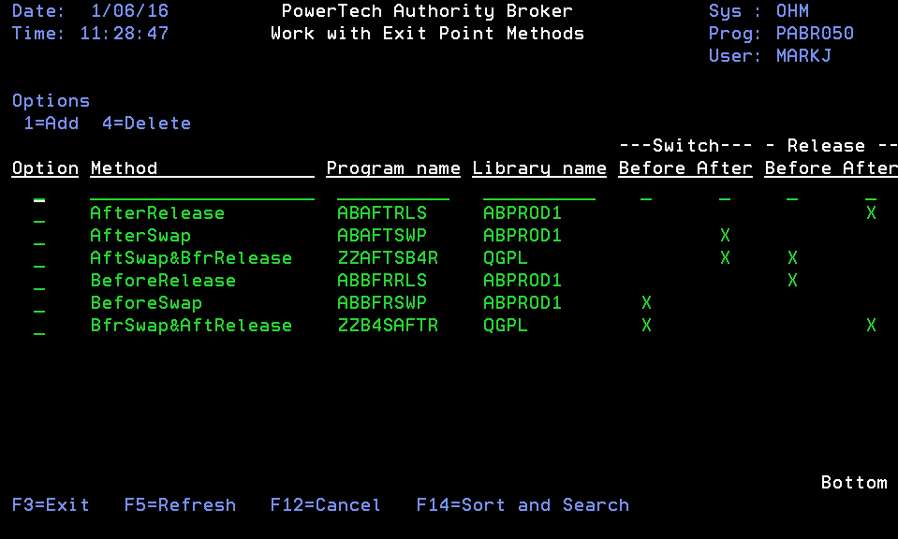Click the system name OHM
This screenshot has height=539, width=898.
[792, 11]
